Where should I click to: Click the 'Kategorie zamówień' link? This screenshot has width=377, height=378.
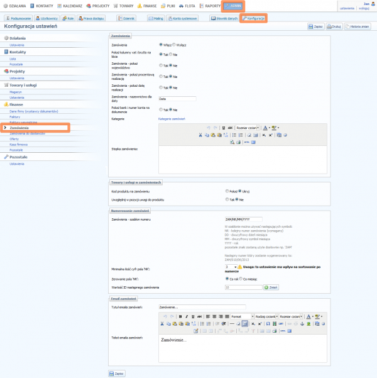[x=172, y=118]
